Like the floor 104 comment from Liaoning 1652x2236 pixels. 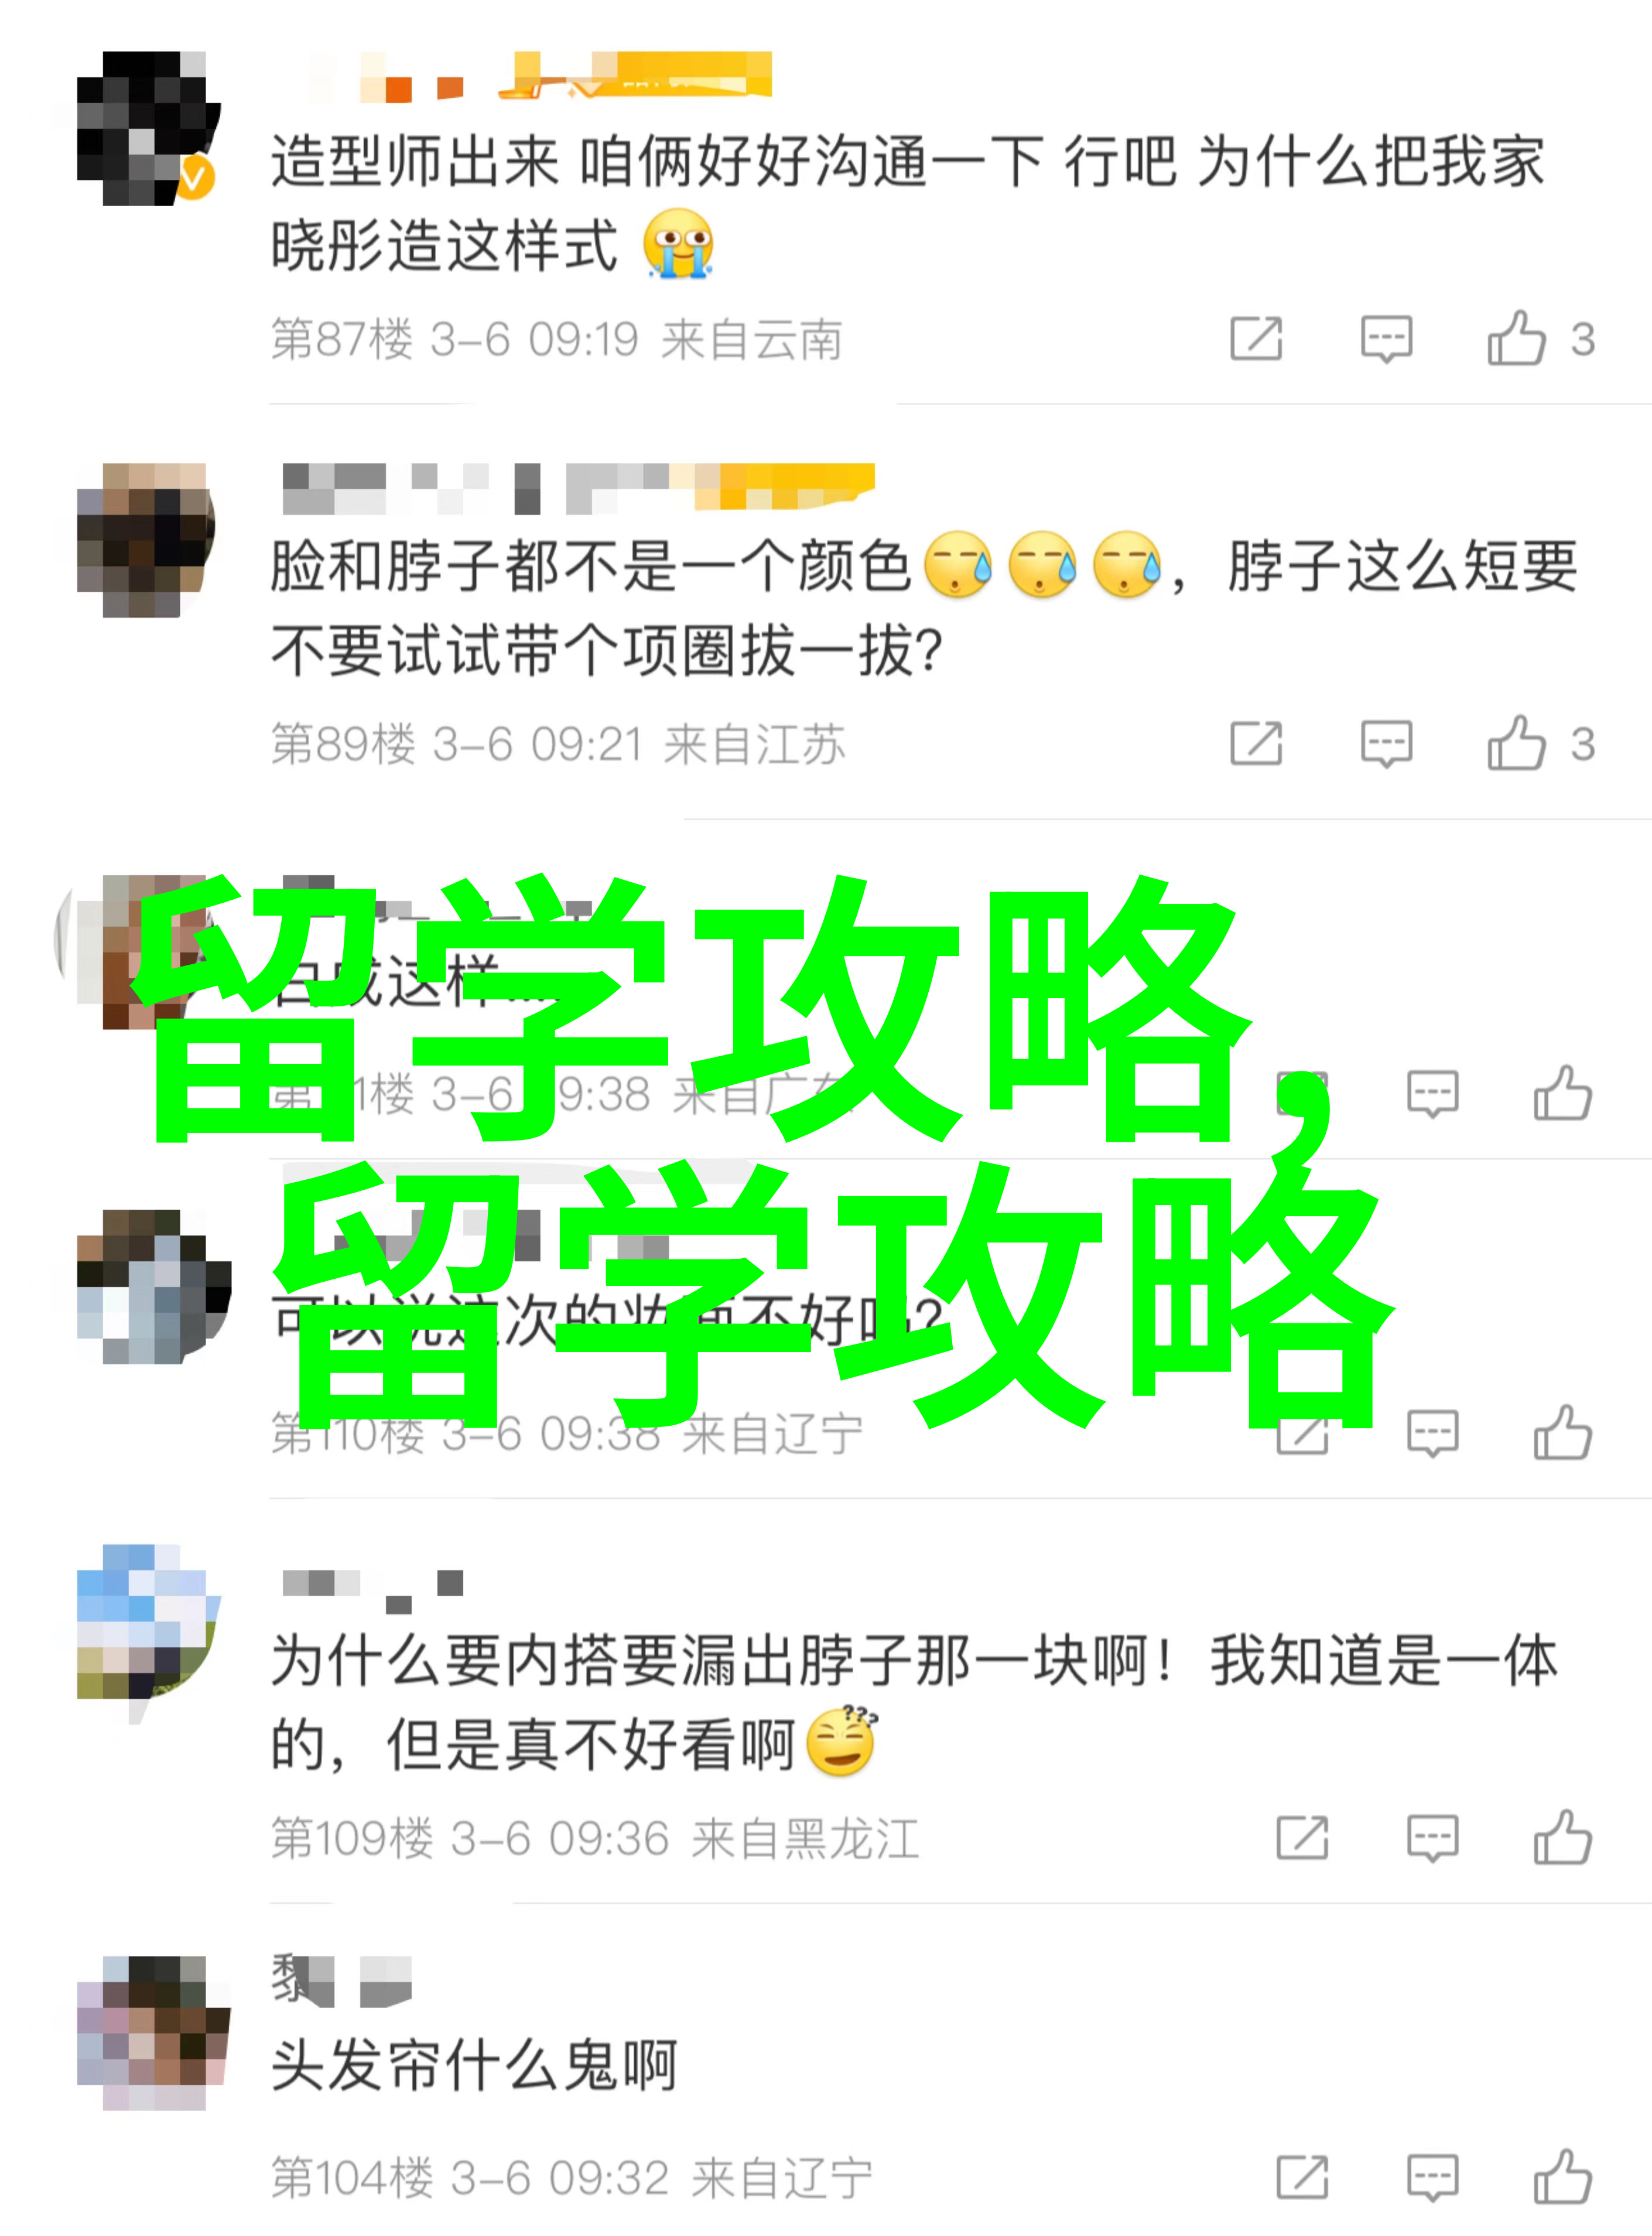pyautogui.click(x=1563, y=2178)
